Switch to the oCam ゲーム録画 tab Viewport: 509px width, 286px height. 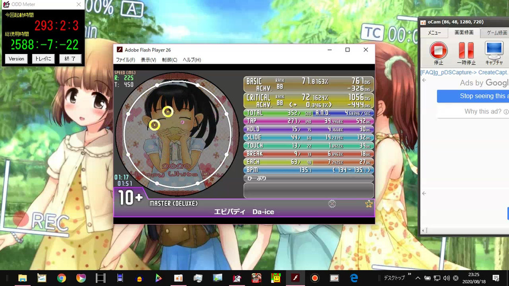[495, 33]
